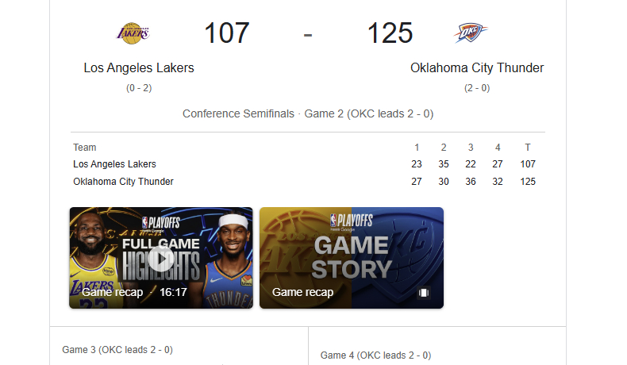627x365 pixels.
Task: Click the story icon on Game Story card
Action: point(424,293)
